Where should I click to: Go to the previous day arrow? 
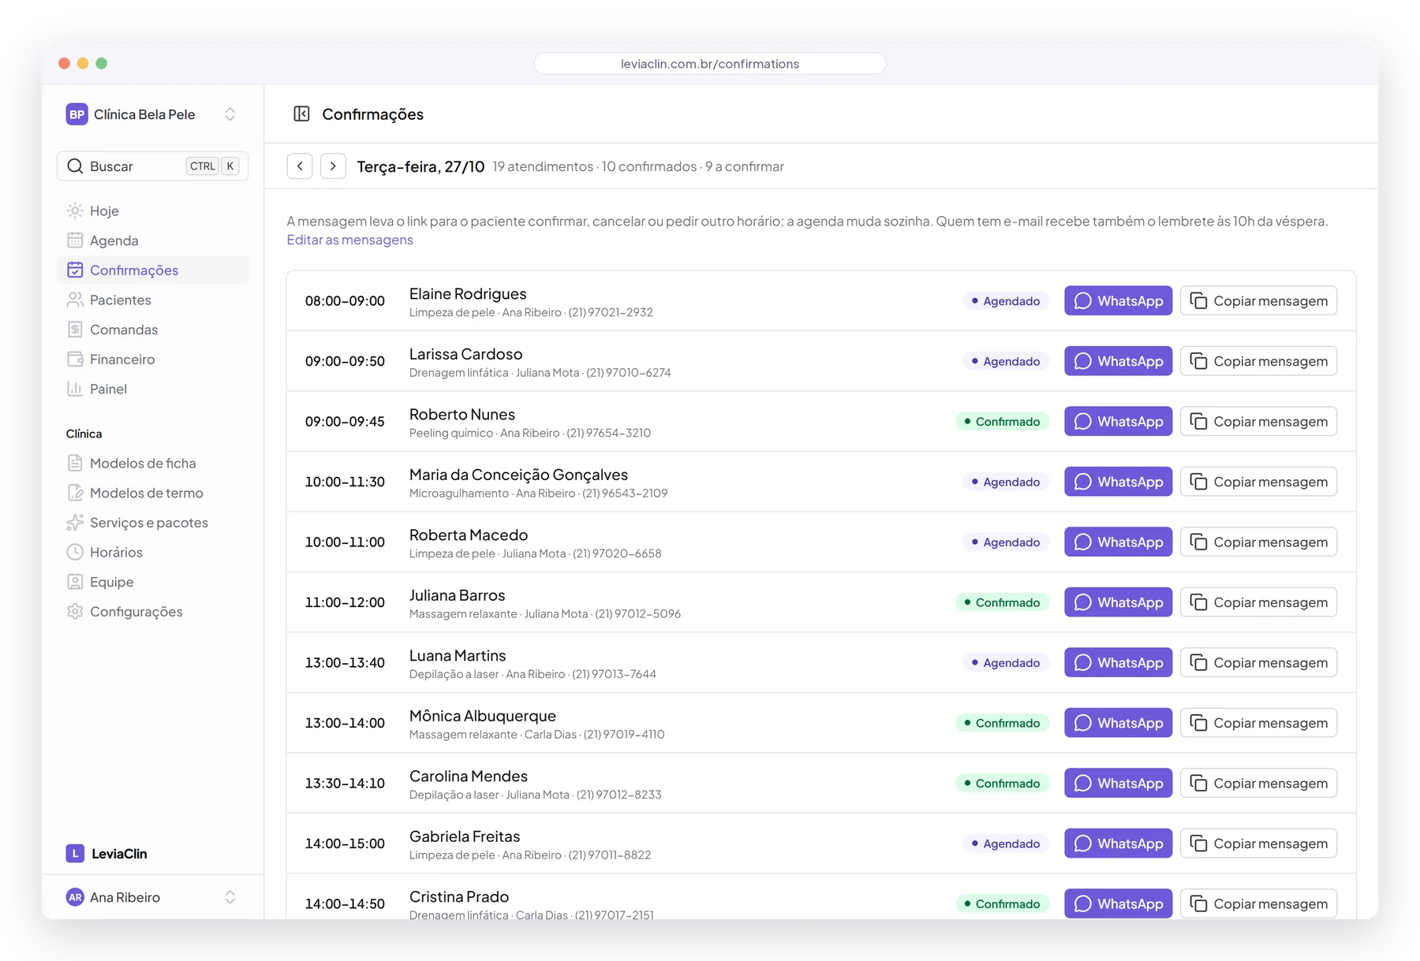(300, 166)
